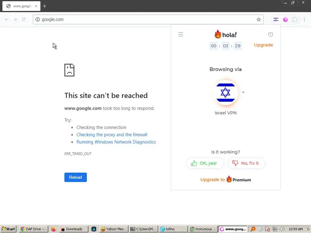This screenshot has height=233, width=311.
Task: Click the round face tray icon
Action: [x=260, y=229]
